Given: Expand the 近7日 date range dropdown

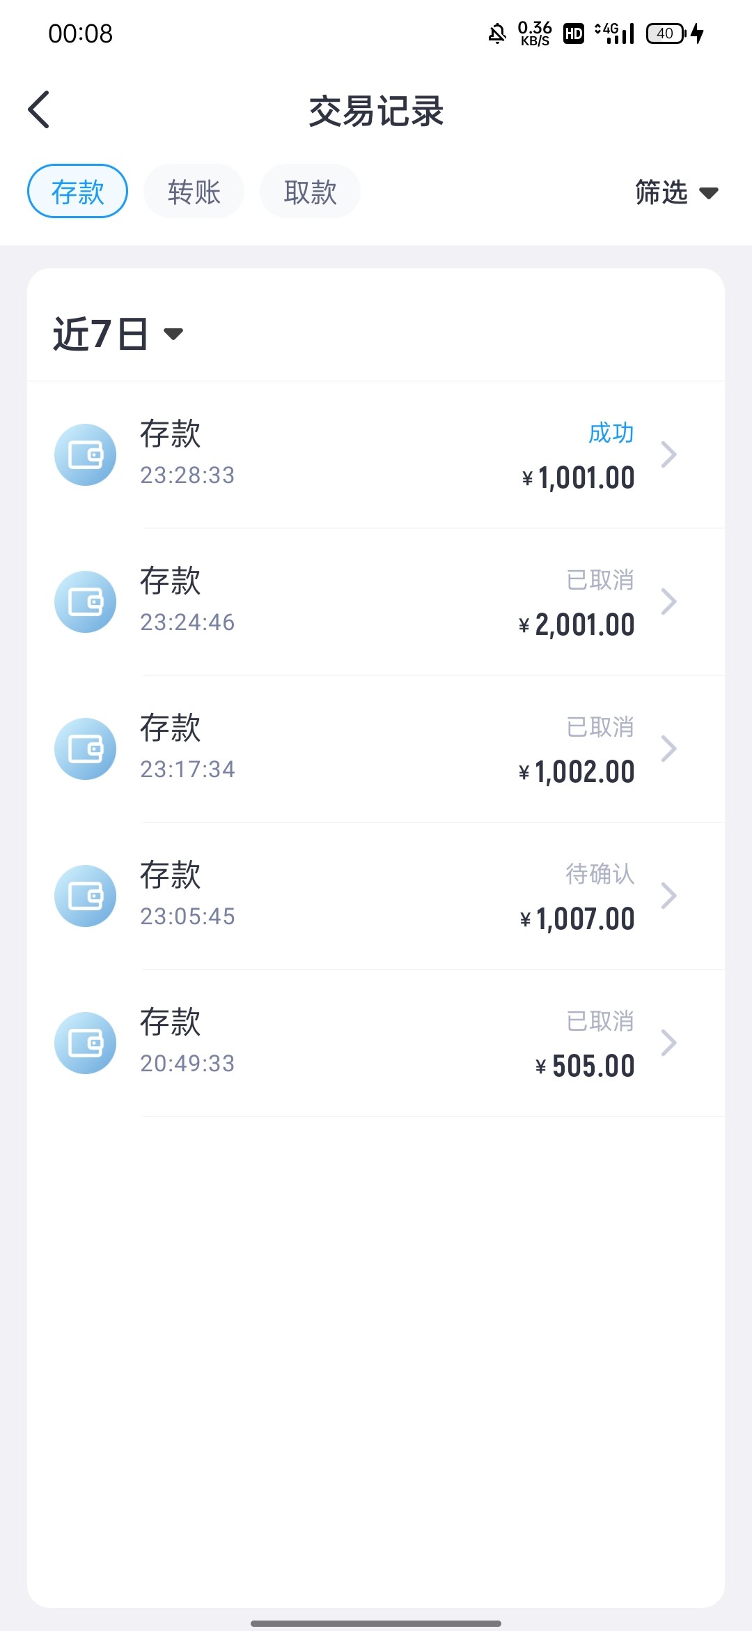Looking at the screenshot, I should click(x=117, y=334).
